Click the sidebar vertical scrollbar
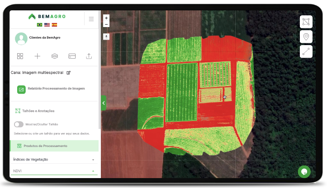This screenshot has height=188, width=327. pyautogui.click(x=100, y=70)
